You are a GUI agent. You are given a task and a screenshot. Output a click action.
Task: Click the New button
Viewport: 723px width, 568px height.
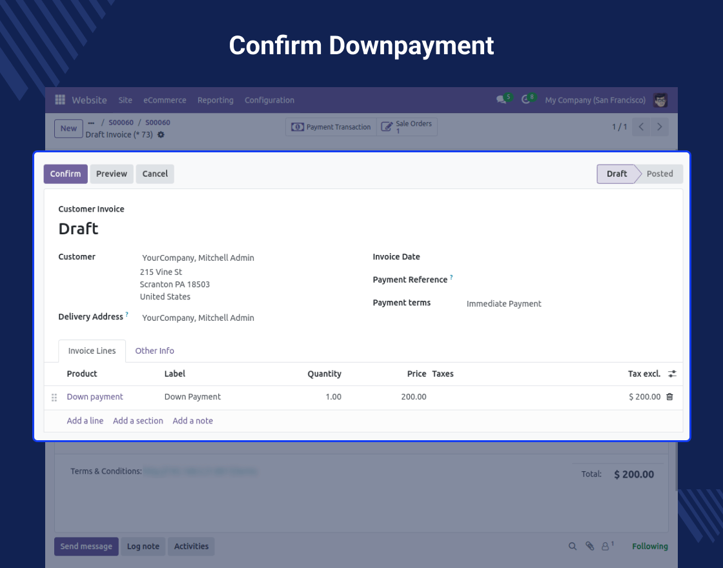(68, 128)
